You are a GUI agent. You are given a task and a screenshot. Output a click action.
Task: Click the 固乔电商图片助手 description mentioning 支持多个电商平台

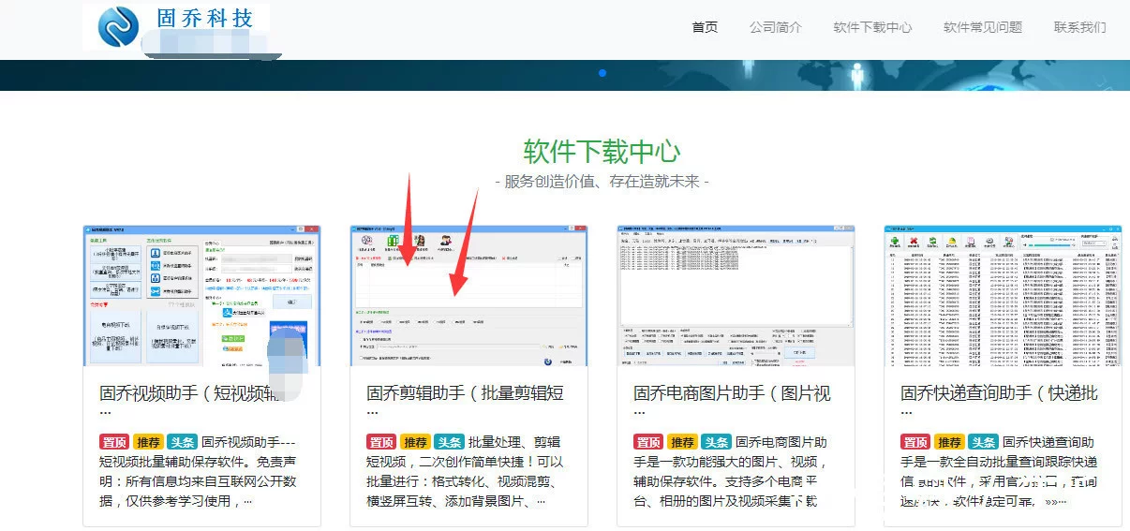pyautogui.click(x=732, y=471)
